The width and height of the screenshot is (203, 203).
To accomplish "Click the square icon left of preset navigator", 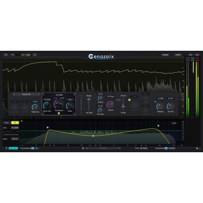I will (83, 148).
